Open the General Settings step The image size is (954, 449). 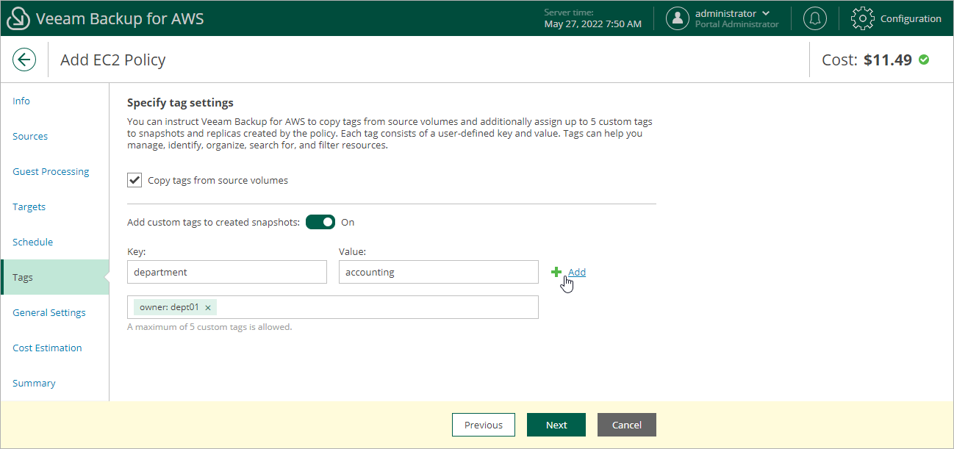pyautogui.click(x=49, y=312)
